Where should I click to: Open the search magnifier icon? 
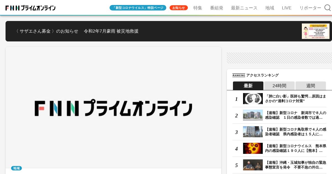pos(328,8)
